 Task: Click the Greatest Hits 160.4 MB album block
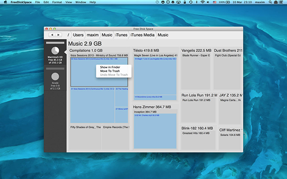coord(198,140)
